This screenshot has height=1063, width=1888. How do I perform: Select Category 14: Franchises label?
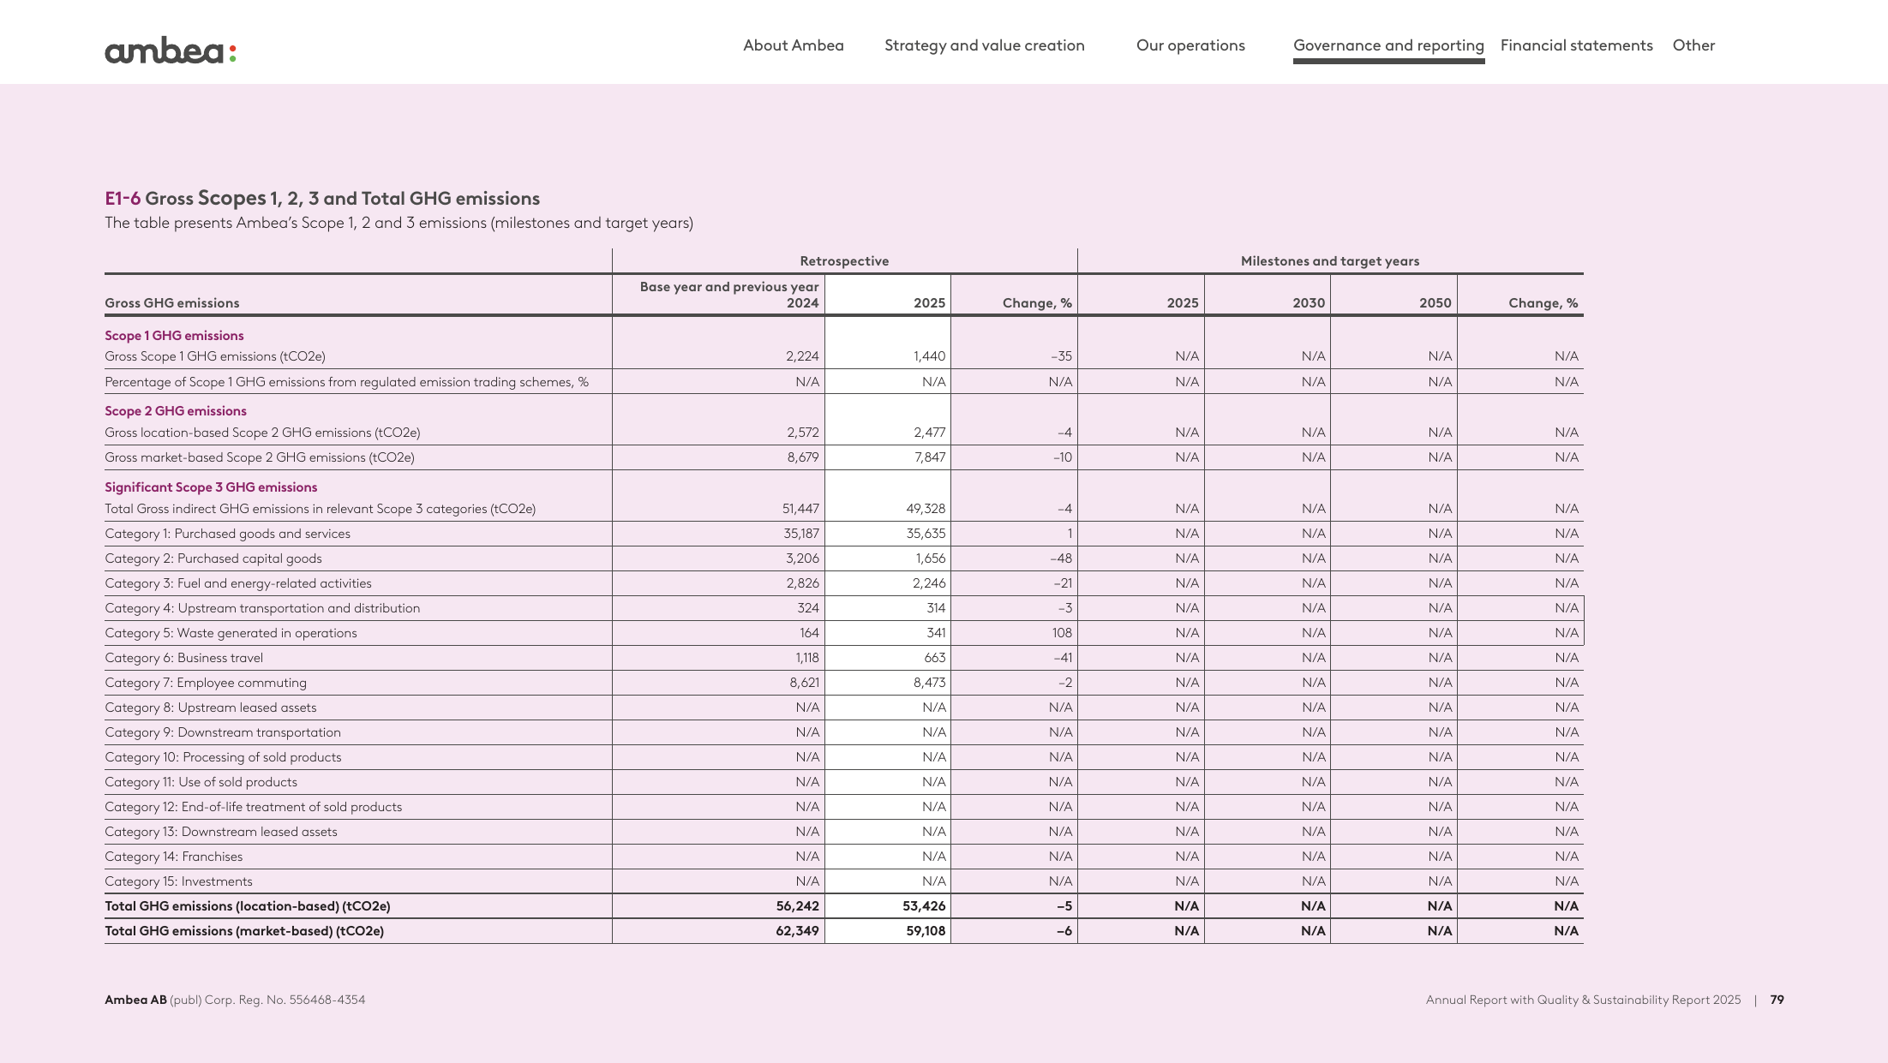click(x=173, y=857)
